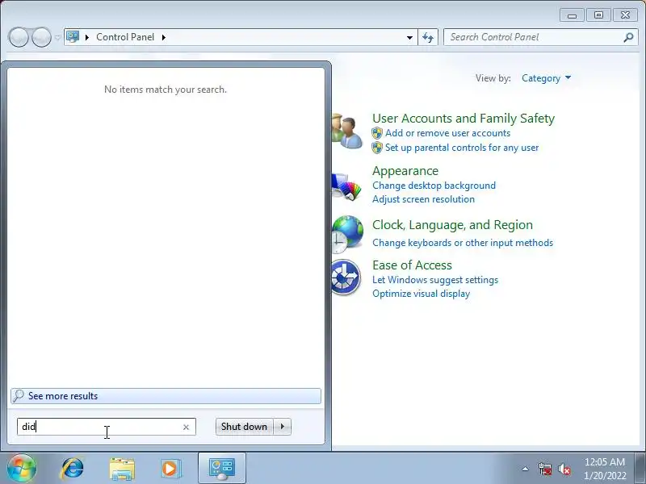646x484 pixels.
Task: Open the Appearance category heading
Action: (x=405, y=171)
